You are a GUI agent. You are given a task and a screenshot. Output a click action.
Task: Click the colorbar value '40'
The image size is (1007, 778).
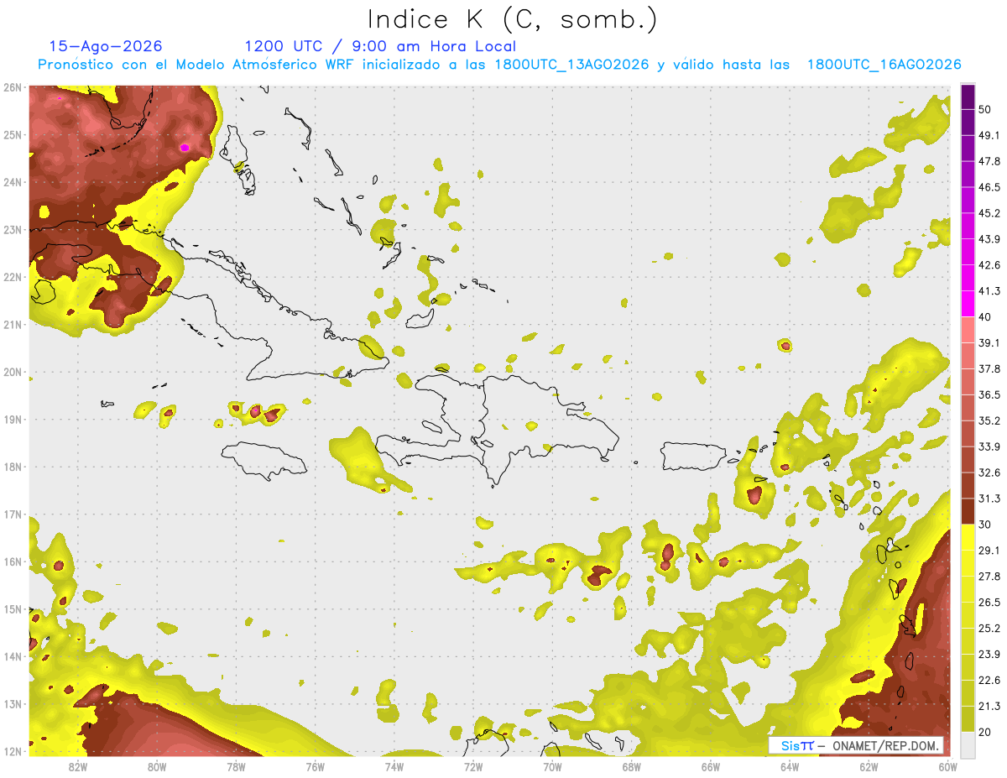[x=985, y=316]
